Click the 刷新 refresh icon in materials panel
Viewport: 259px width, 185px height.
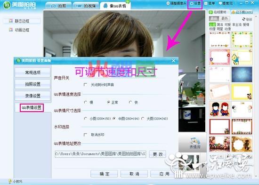point(244,19)
